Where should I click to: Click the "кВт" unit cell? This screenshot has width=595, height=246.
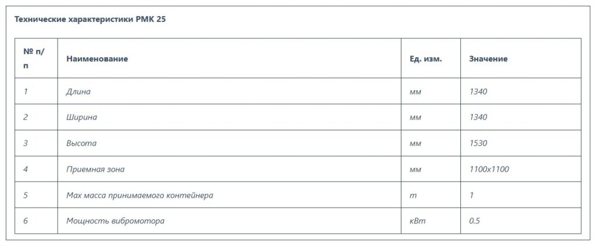click(x=416, y=221)
